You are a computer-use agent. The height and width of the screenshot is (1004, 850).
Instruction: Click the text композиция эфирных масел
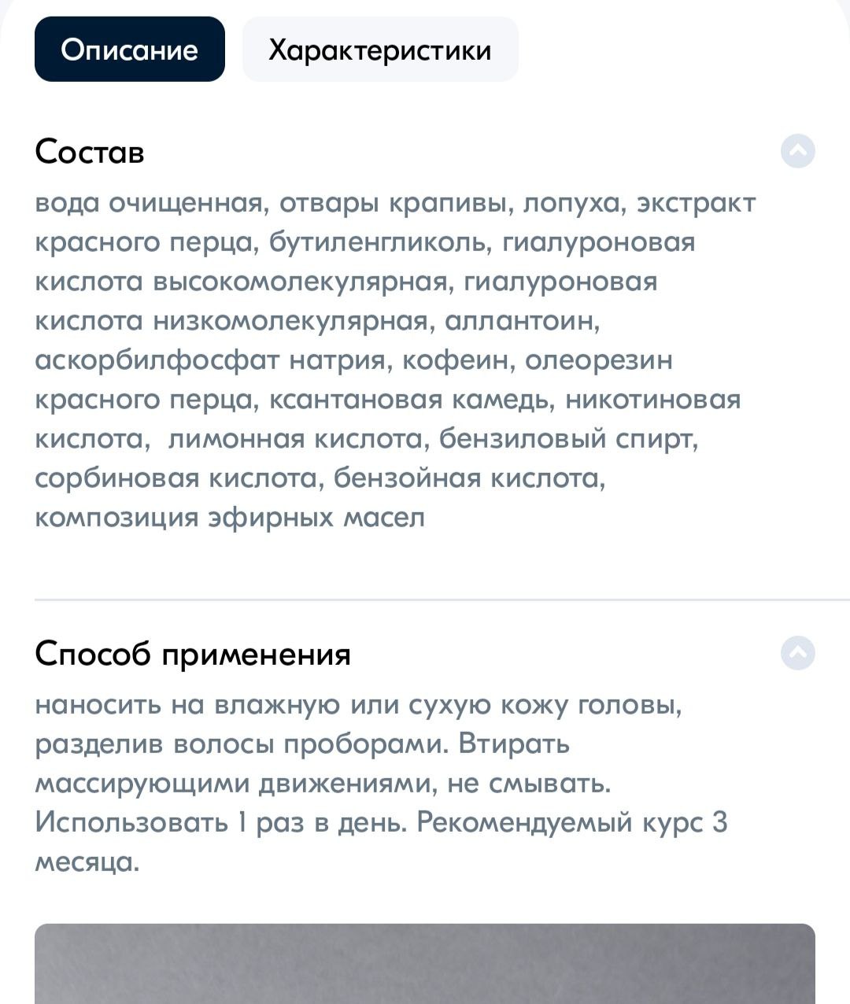coord(230,518)
